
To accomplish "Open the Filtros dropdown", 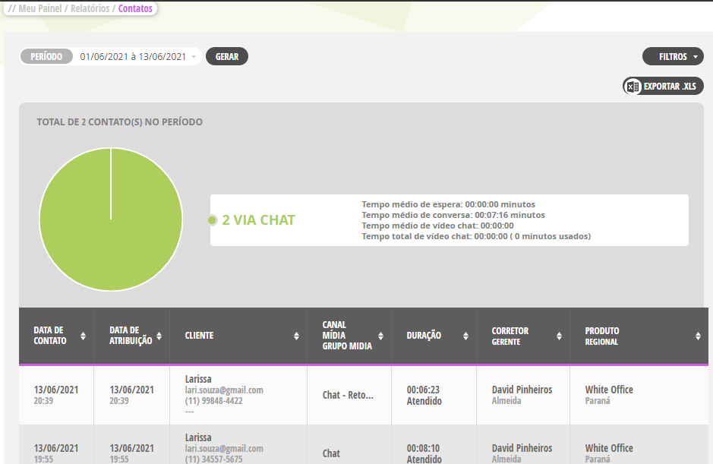I will point(673,56).
